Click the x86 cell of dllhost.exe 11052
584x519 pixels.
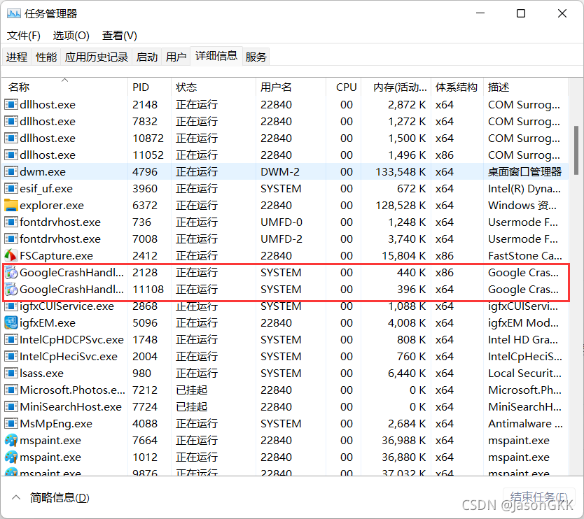coord(445,155)
